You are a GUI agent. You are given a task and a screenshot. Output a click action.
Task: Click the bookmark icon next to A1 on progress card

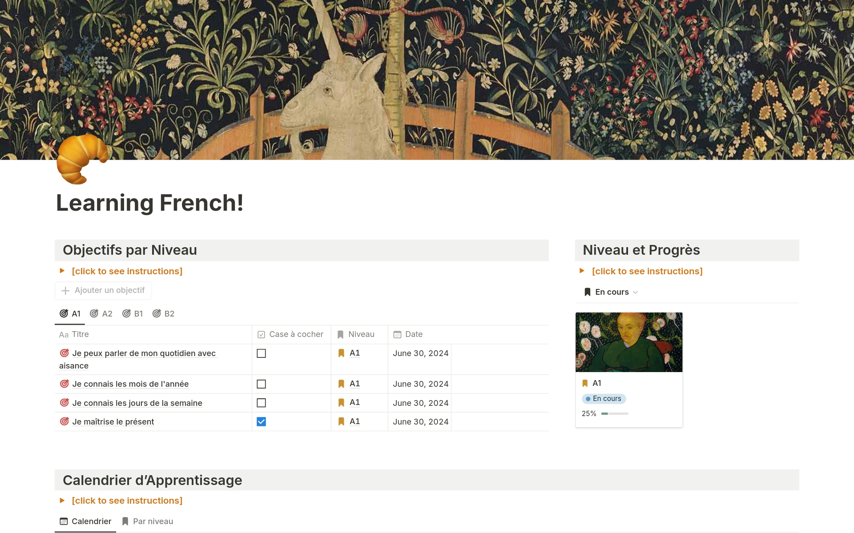click(x=586, y=382)
